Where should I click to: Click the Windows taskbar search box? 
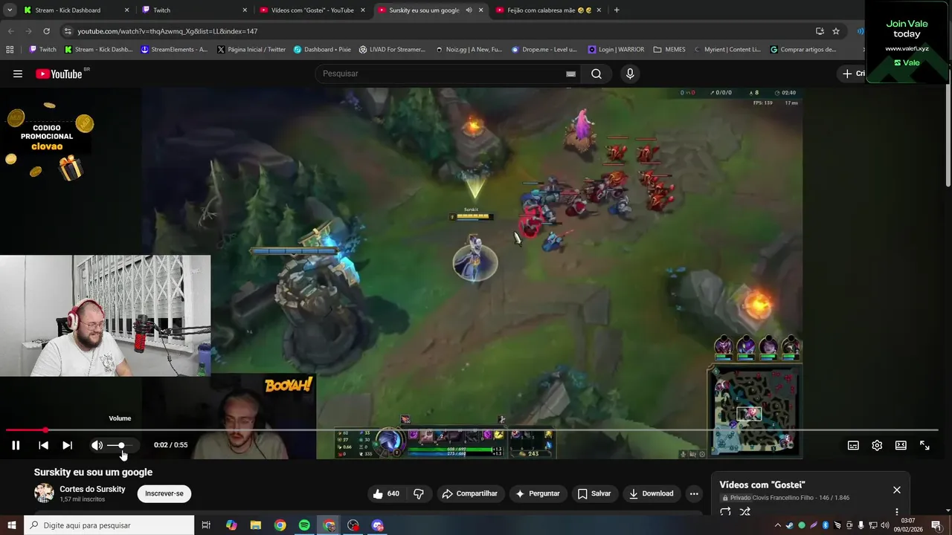[x=109, y=525]
